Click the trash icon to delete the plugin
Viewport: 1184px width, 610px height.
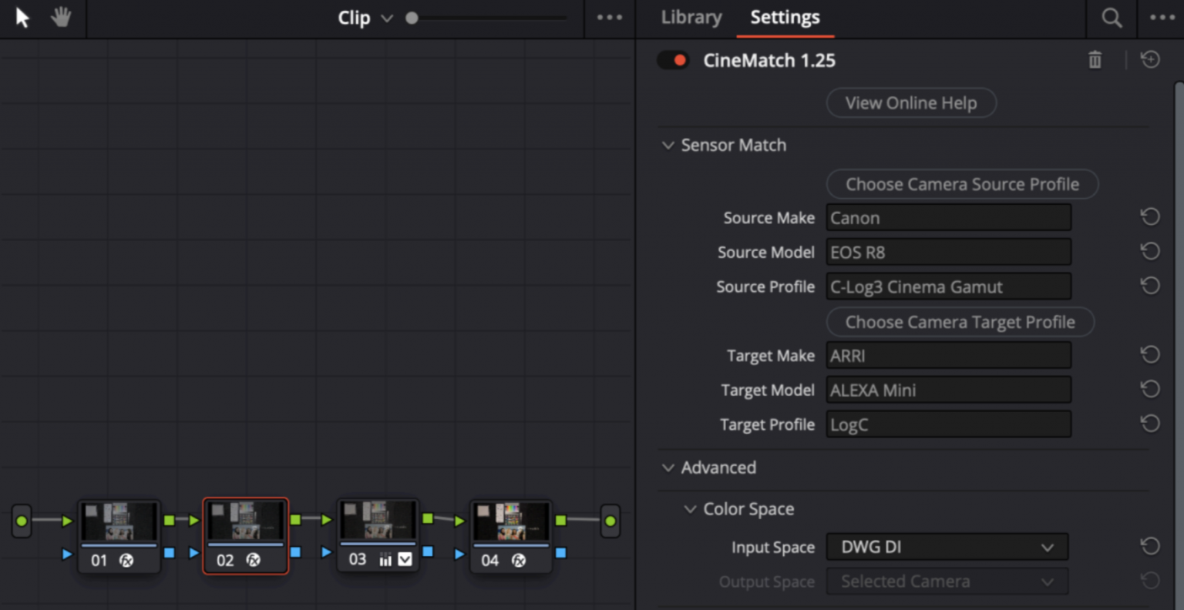(1095, 59)
